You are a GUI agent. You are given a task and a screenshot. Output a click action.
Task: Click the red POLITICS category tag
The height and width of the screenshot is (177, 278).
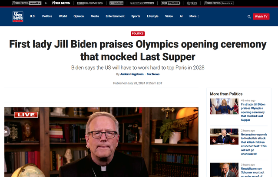tap(138, 34)
